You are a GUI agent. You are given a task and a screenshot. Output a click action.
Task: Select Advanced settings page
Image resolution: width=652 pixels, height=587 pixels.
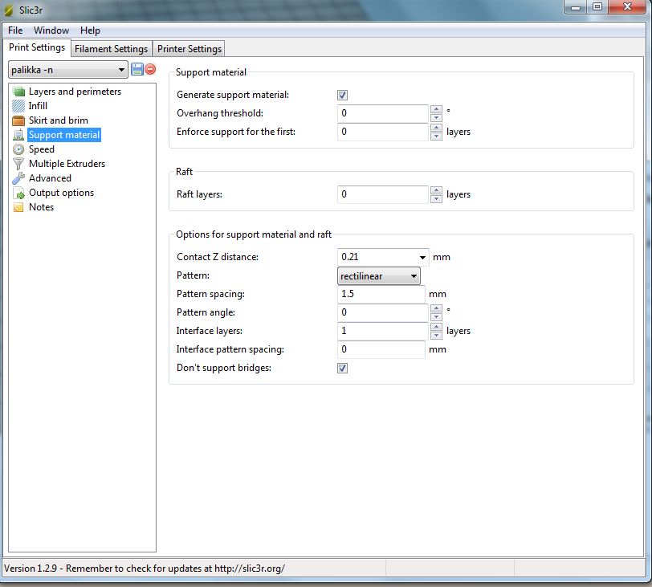[x=50, y=178]
